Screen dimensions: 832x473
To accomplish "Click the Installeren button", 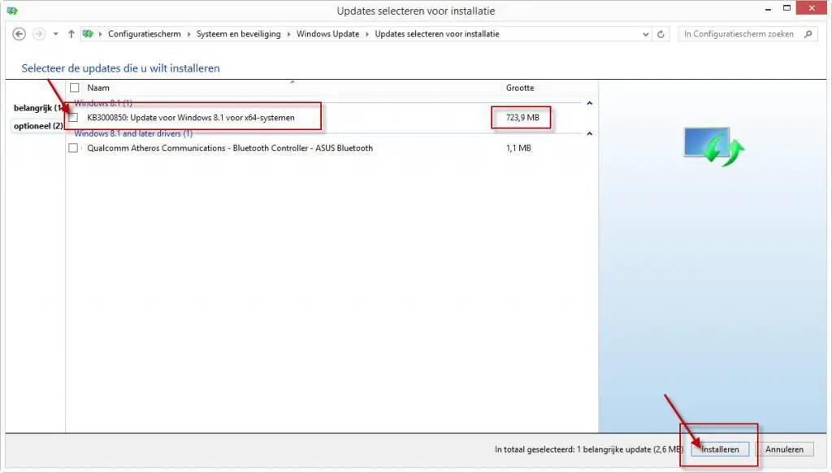I will point(720,449).
